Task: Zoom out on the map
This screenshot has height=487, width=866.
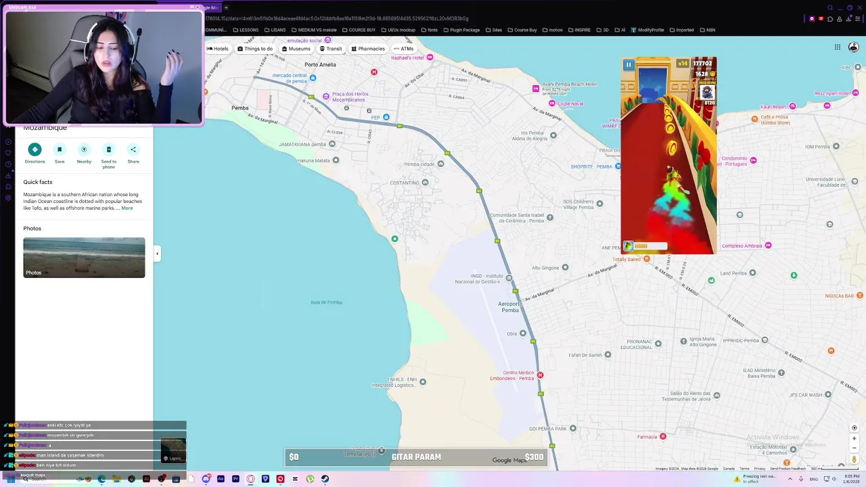Action: (x=854, y=447)
